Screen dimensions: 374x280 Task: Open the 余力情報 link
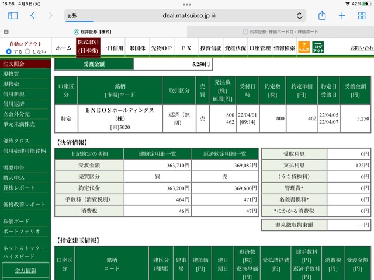point(26,270)
